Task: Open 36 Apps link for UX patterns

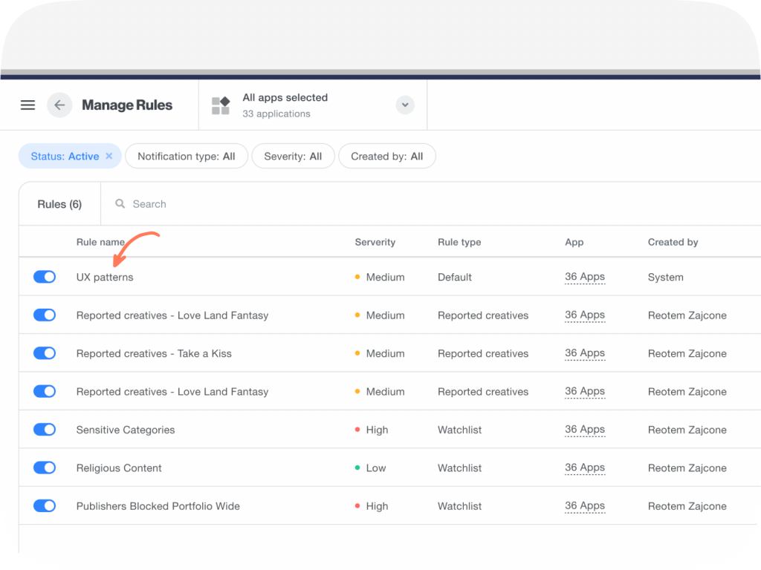Action: [584, 276]
